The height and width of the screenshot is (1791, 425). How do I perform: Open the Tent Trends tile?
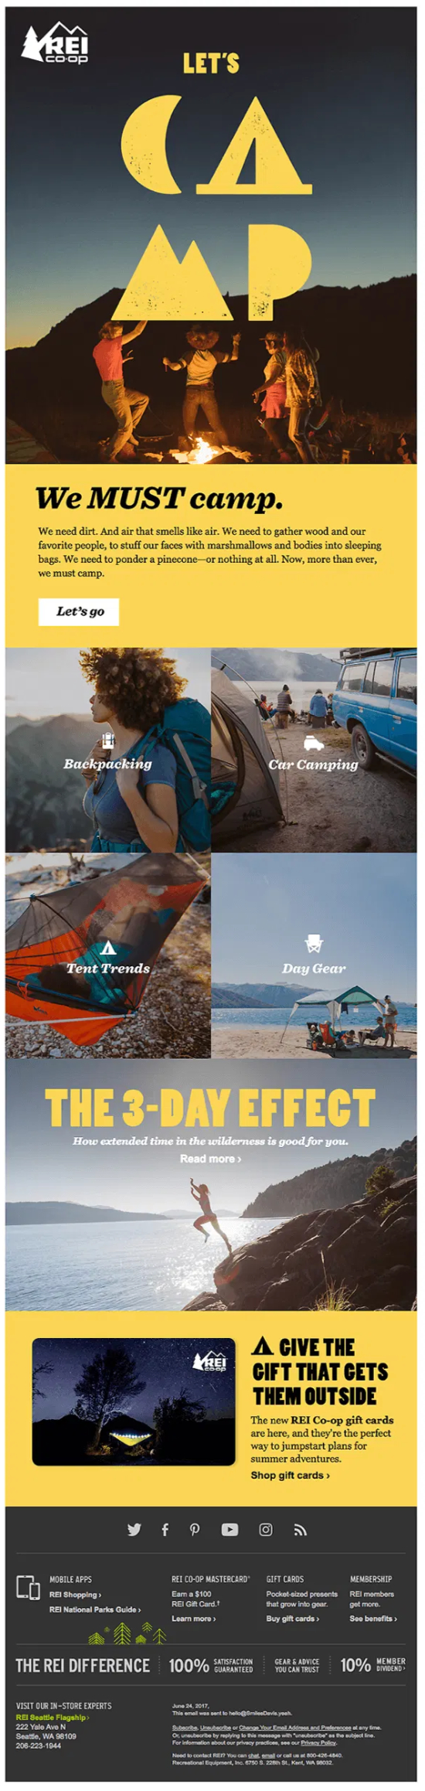pos(108,955)
